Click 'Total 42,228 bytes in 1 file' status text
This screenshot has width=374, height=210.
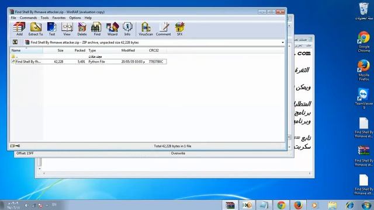point(172,146)
